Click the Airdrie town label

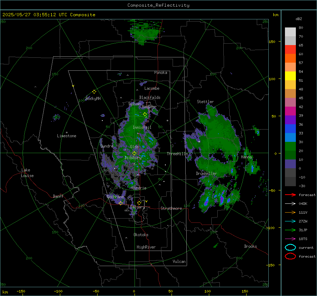139,188
